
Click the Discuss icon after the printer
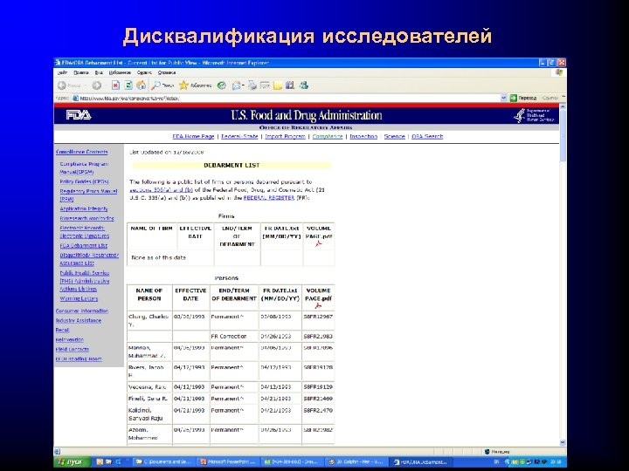(x=265, y=85)
